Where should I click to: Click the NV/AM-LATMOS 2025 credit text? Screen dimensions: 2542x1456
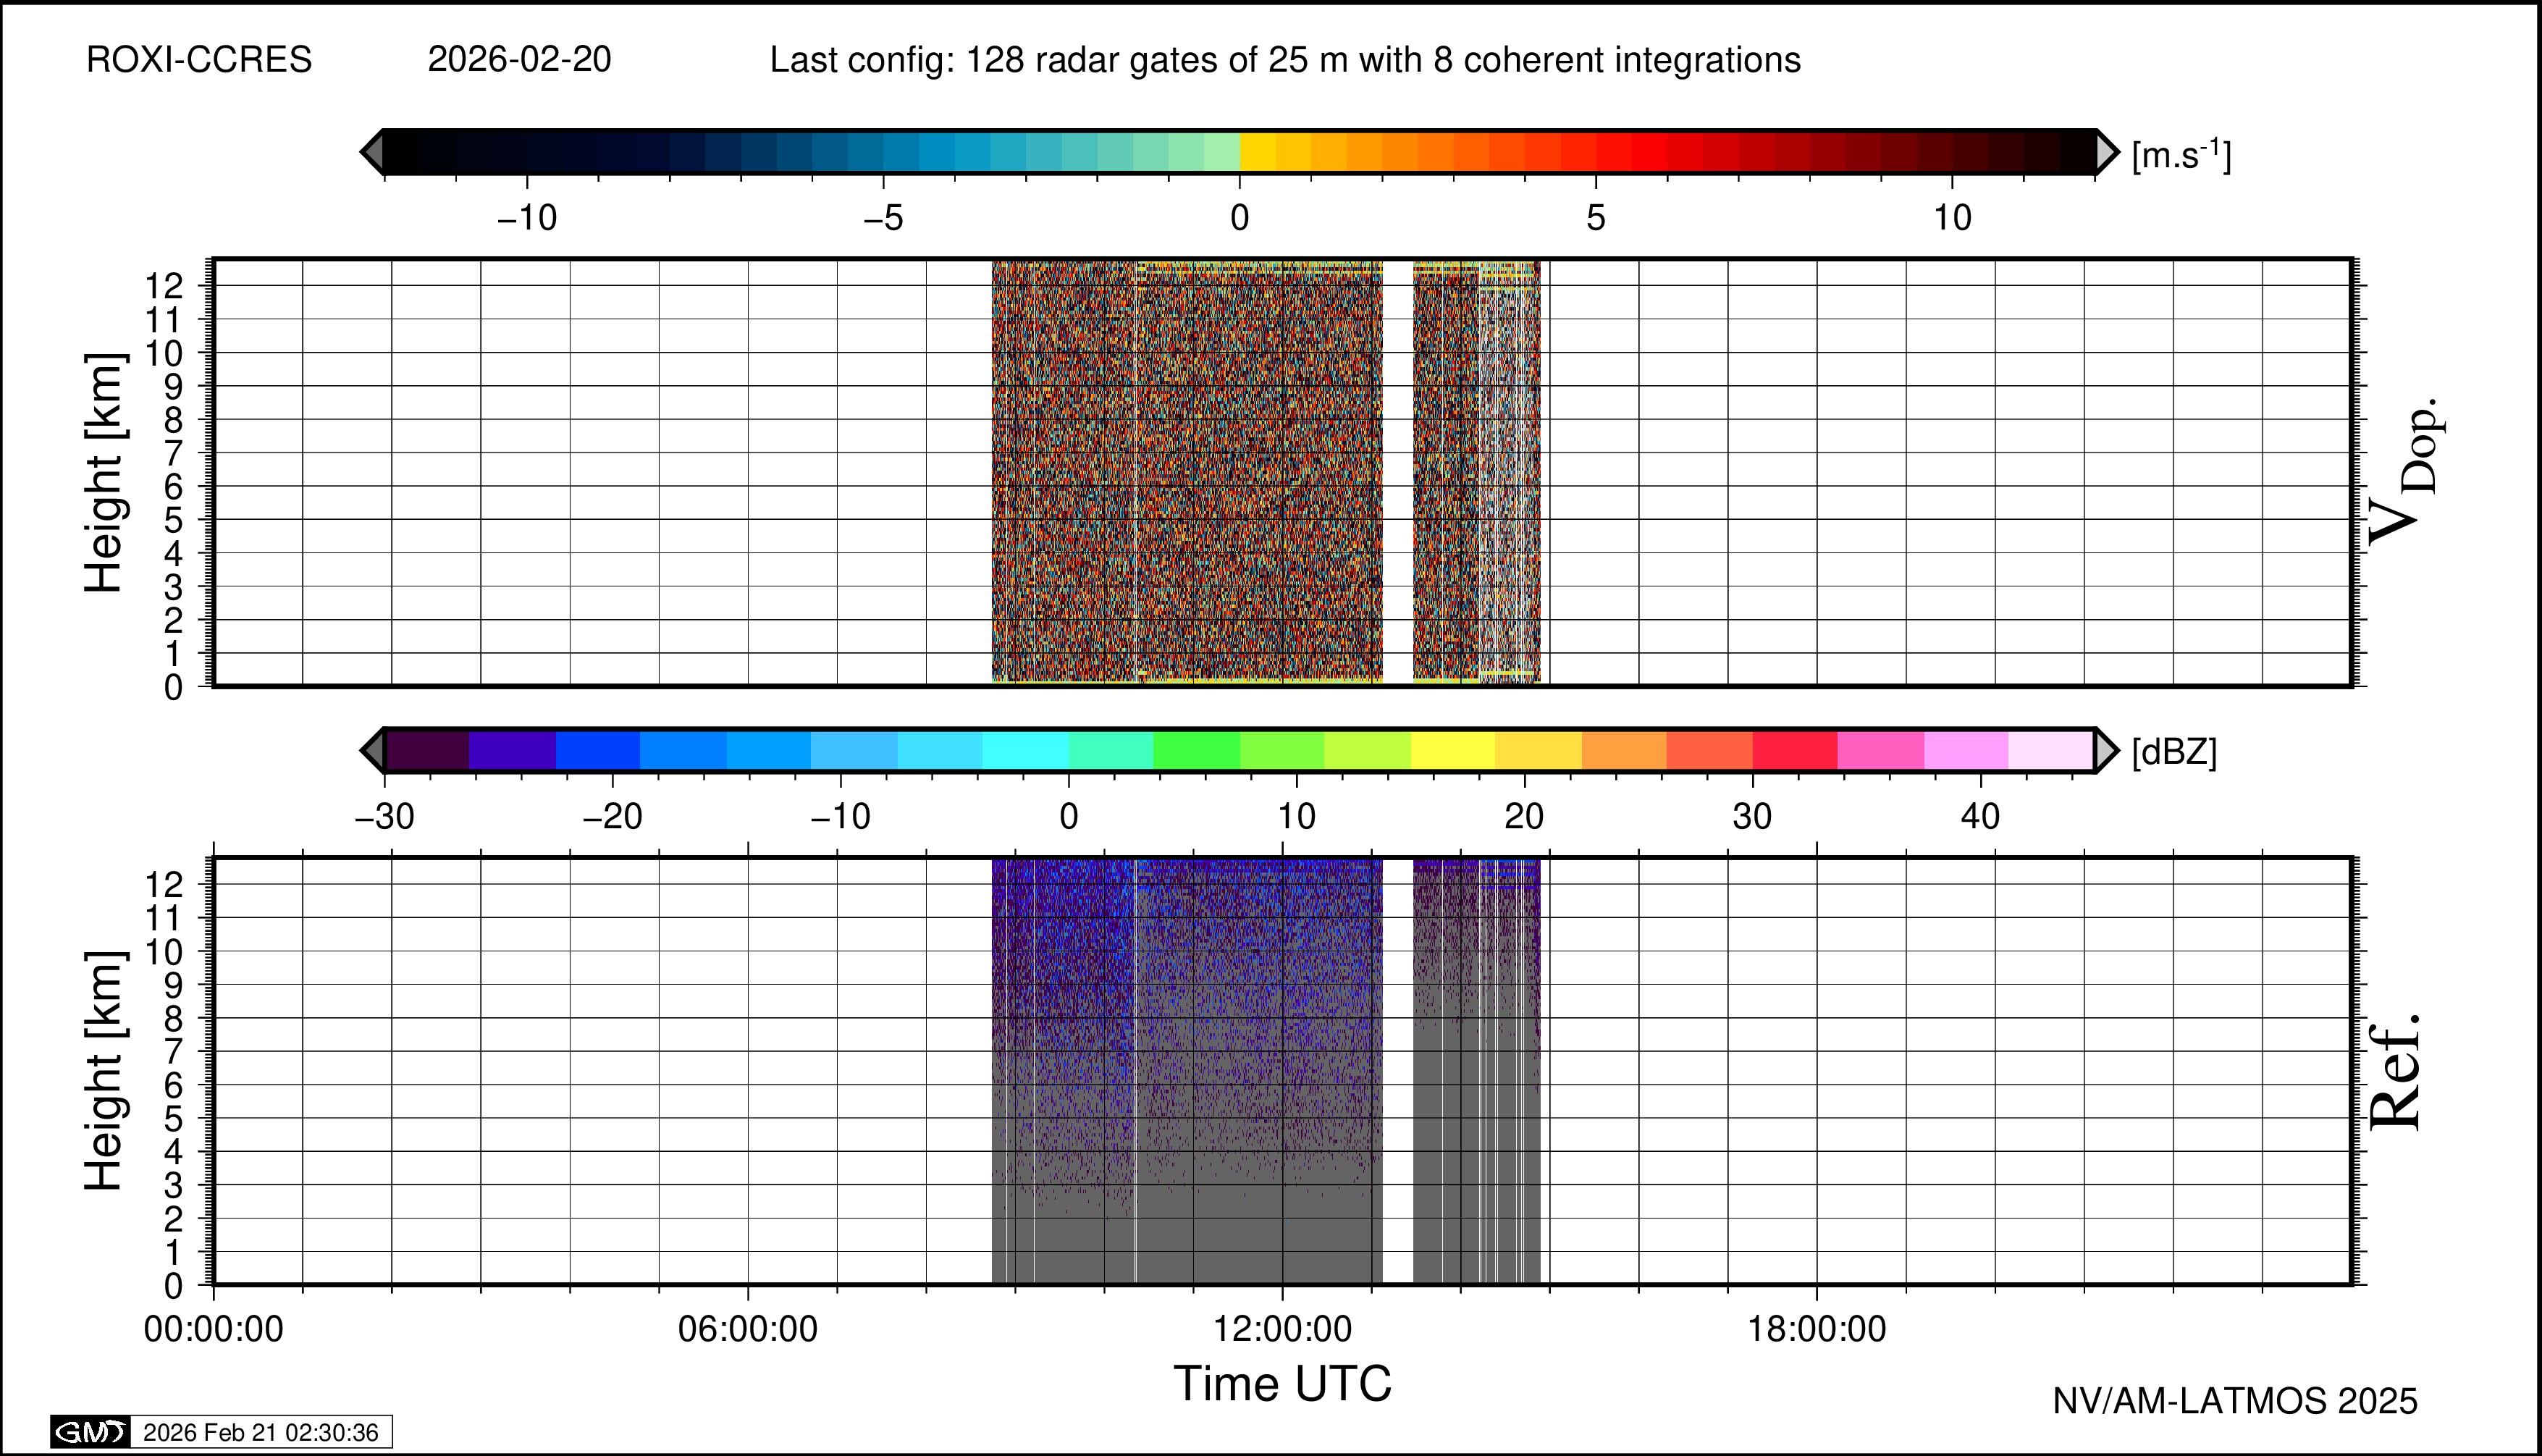(2234, 1401)
